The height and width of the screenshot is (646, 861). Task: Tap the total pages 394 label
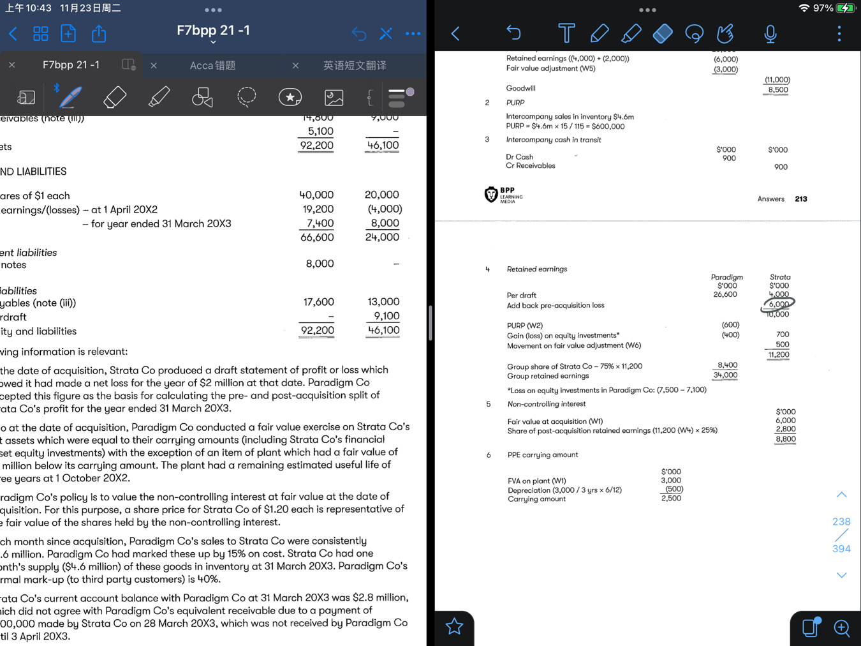pos(841,549)
